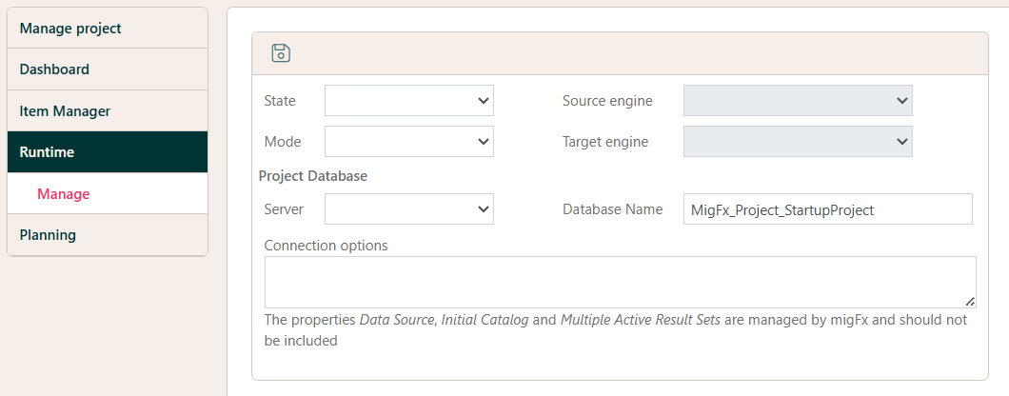Click the Connection options label
This screenshot has width=1009, height=396.
(326, 246)
